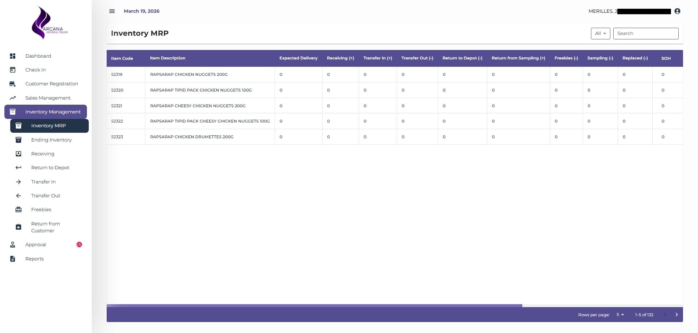Select the Freebies gift icon

coord(19,209)
